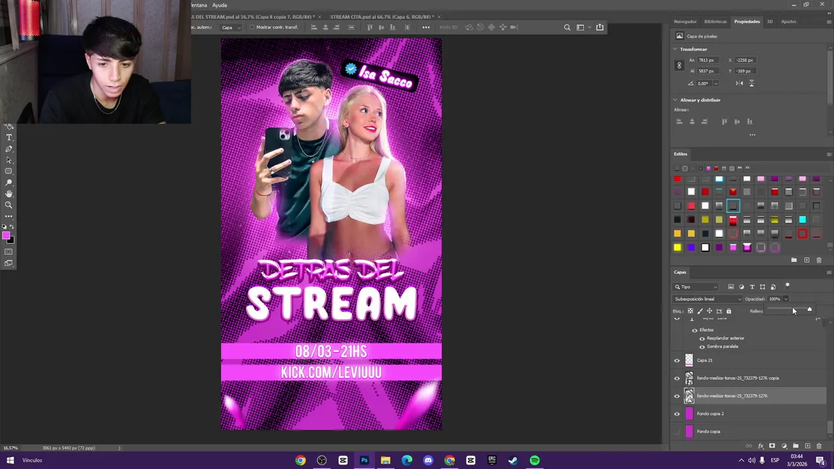
Task: Click the share export icon in options bar
Action: [x=599, y=27]
